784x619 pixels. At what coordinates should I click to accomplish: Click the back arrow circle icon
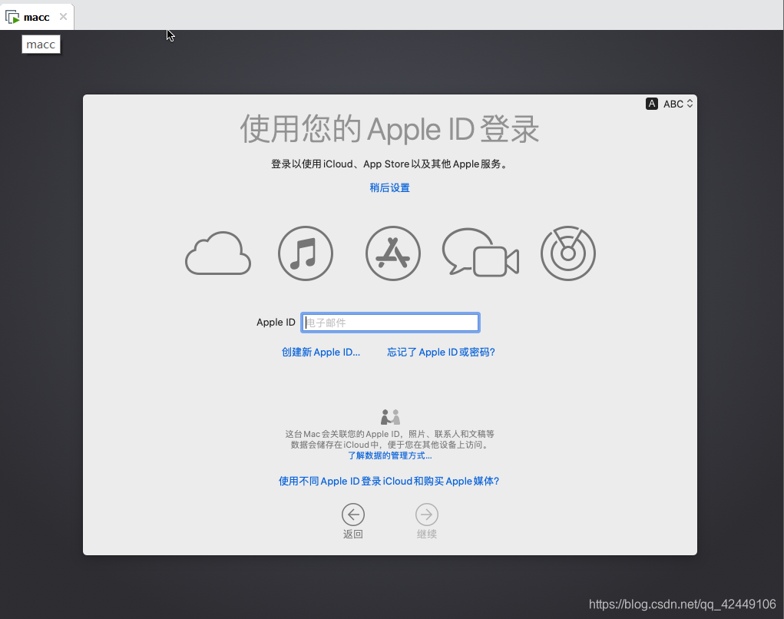click(x=353, y=515)
